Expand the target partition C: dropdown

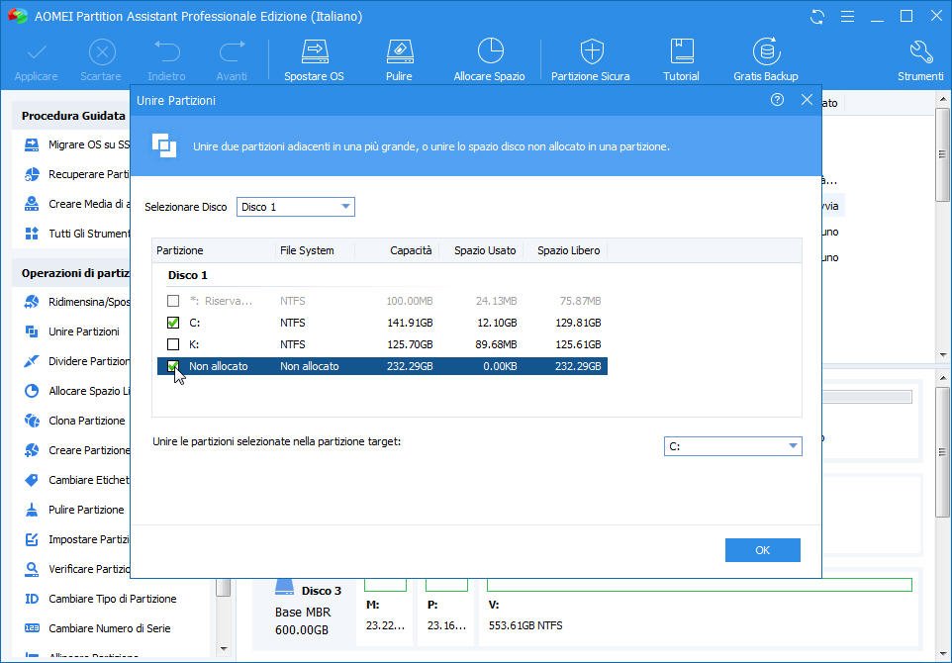click(x=732, y=446)
